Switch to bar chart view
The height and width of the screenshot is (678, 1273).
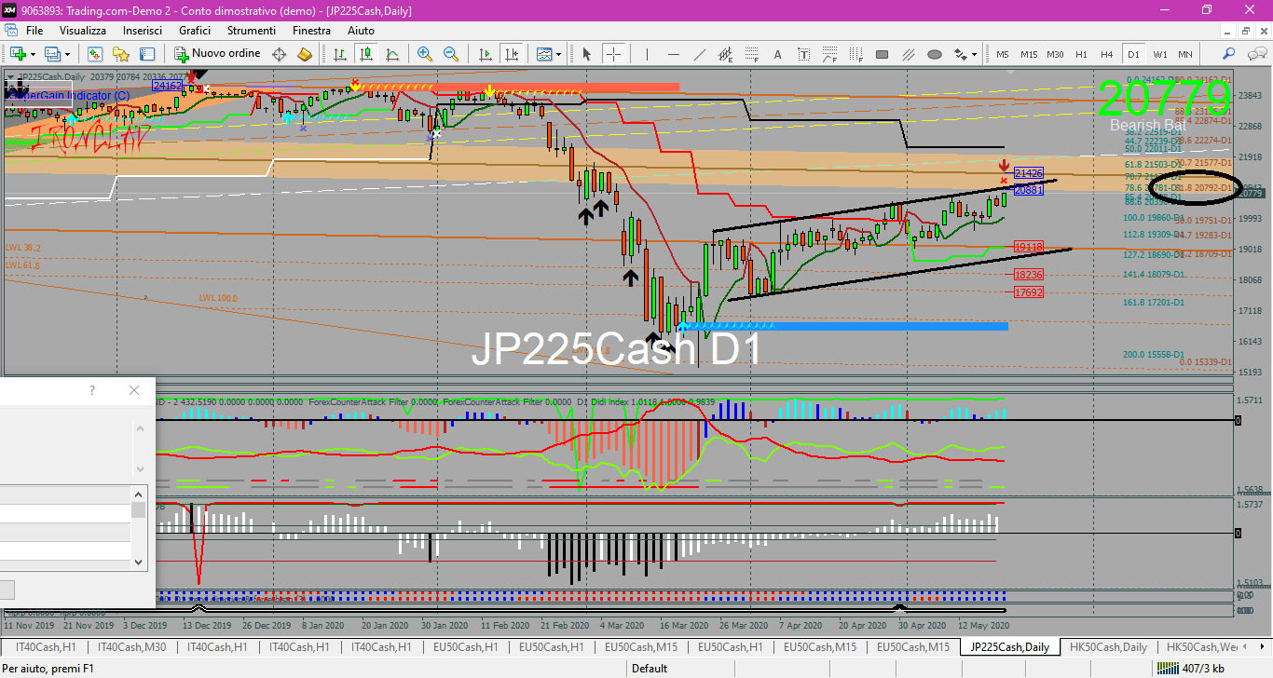tap(341, 54)
